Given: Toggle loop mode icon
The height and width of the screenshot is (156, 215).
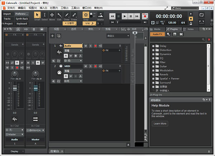Looking at the screenshot, I should click(x=201, y=15).
